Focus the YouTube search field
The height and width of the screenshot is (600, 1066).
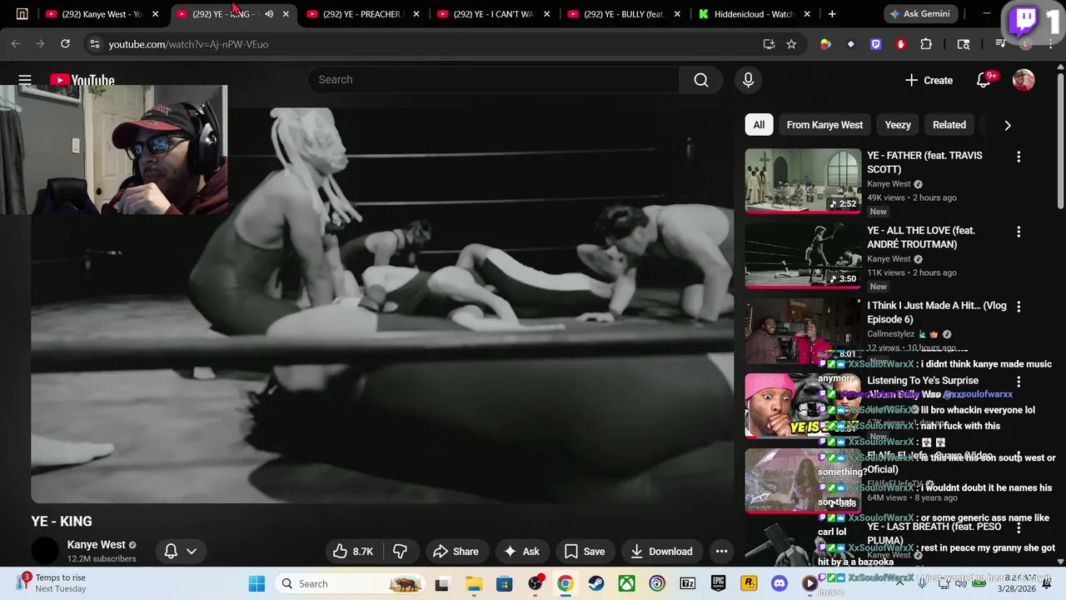coord(494,80)
